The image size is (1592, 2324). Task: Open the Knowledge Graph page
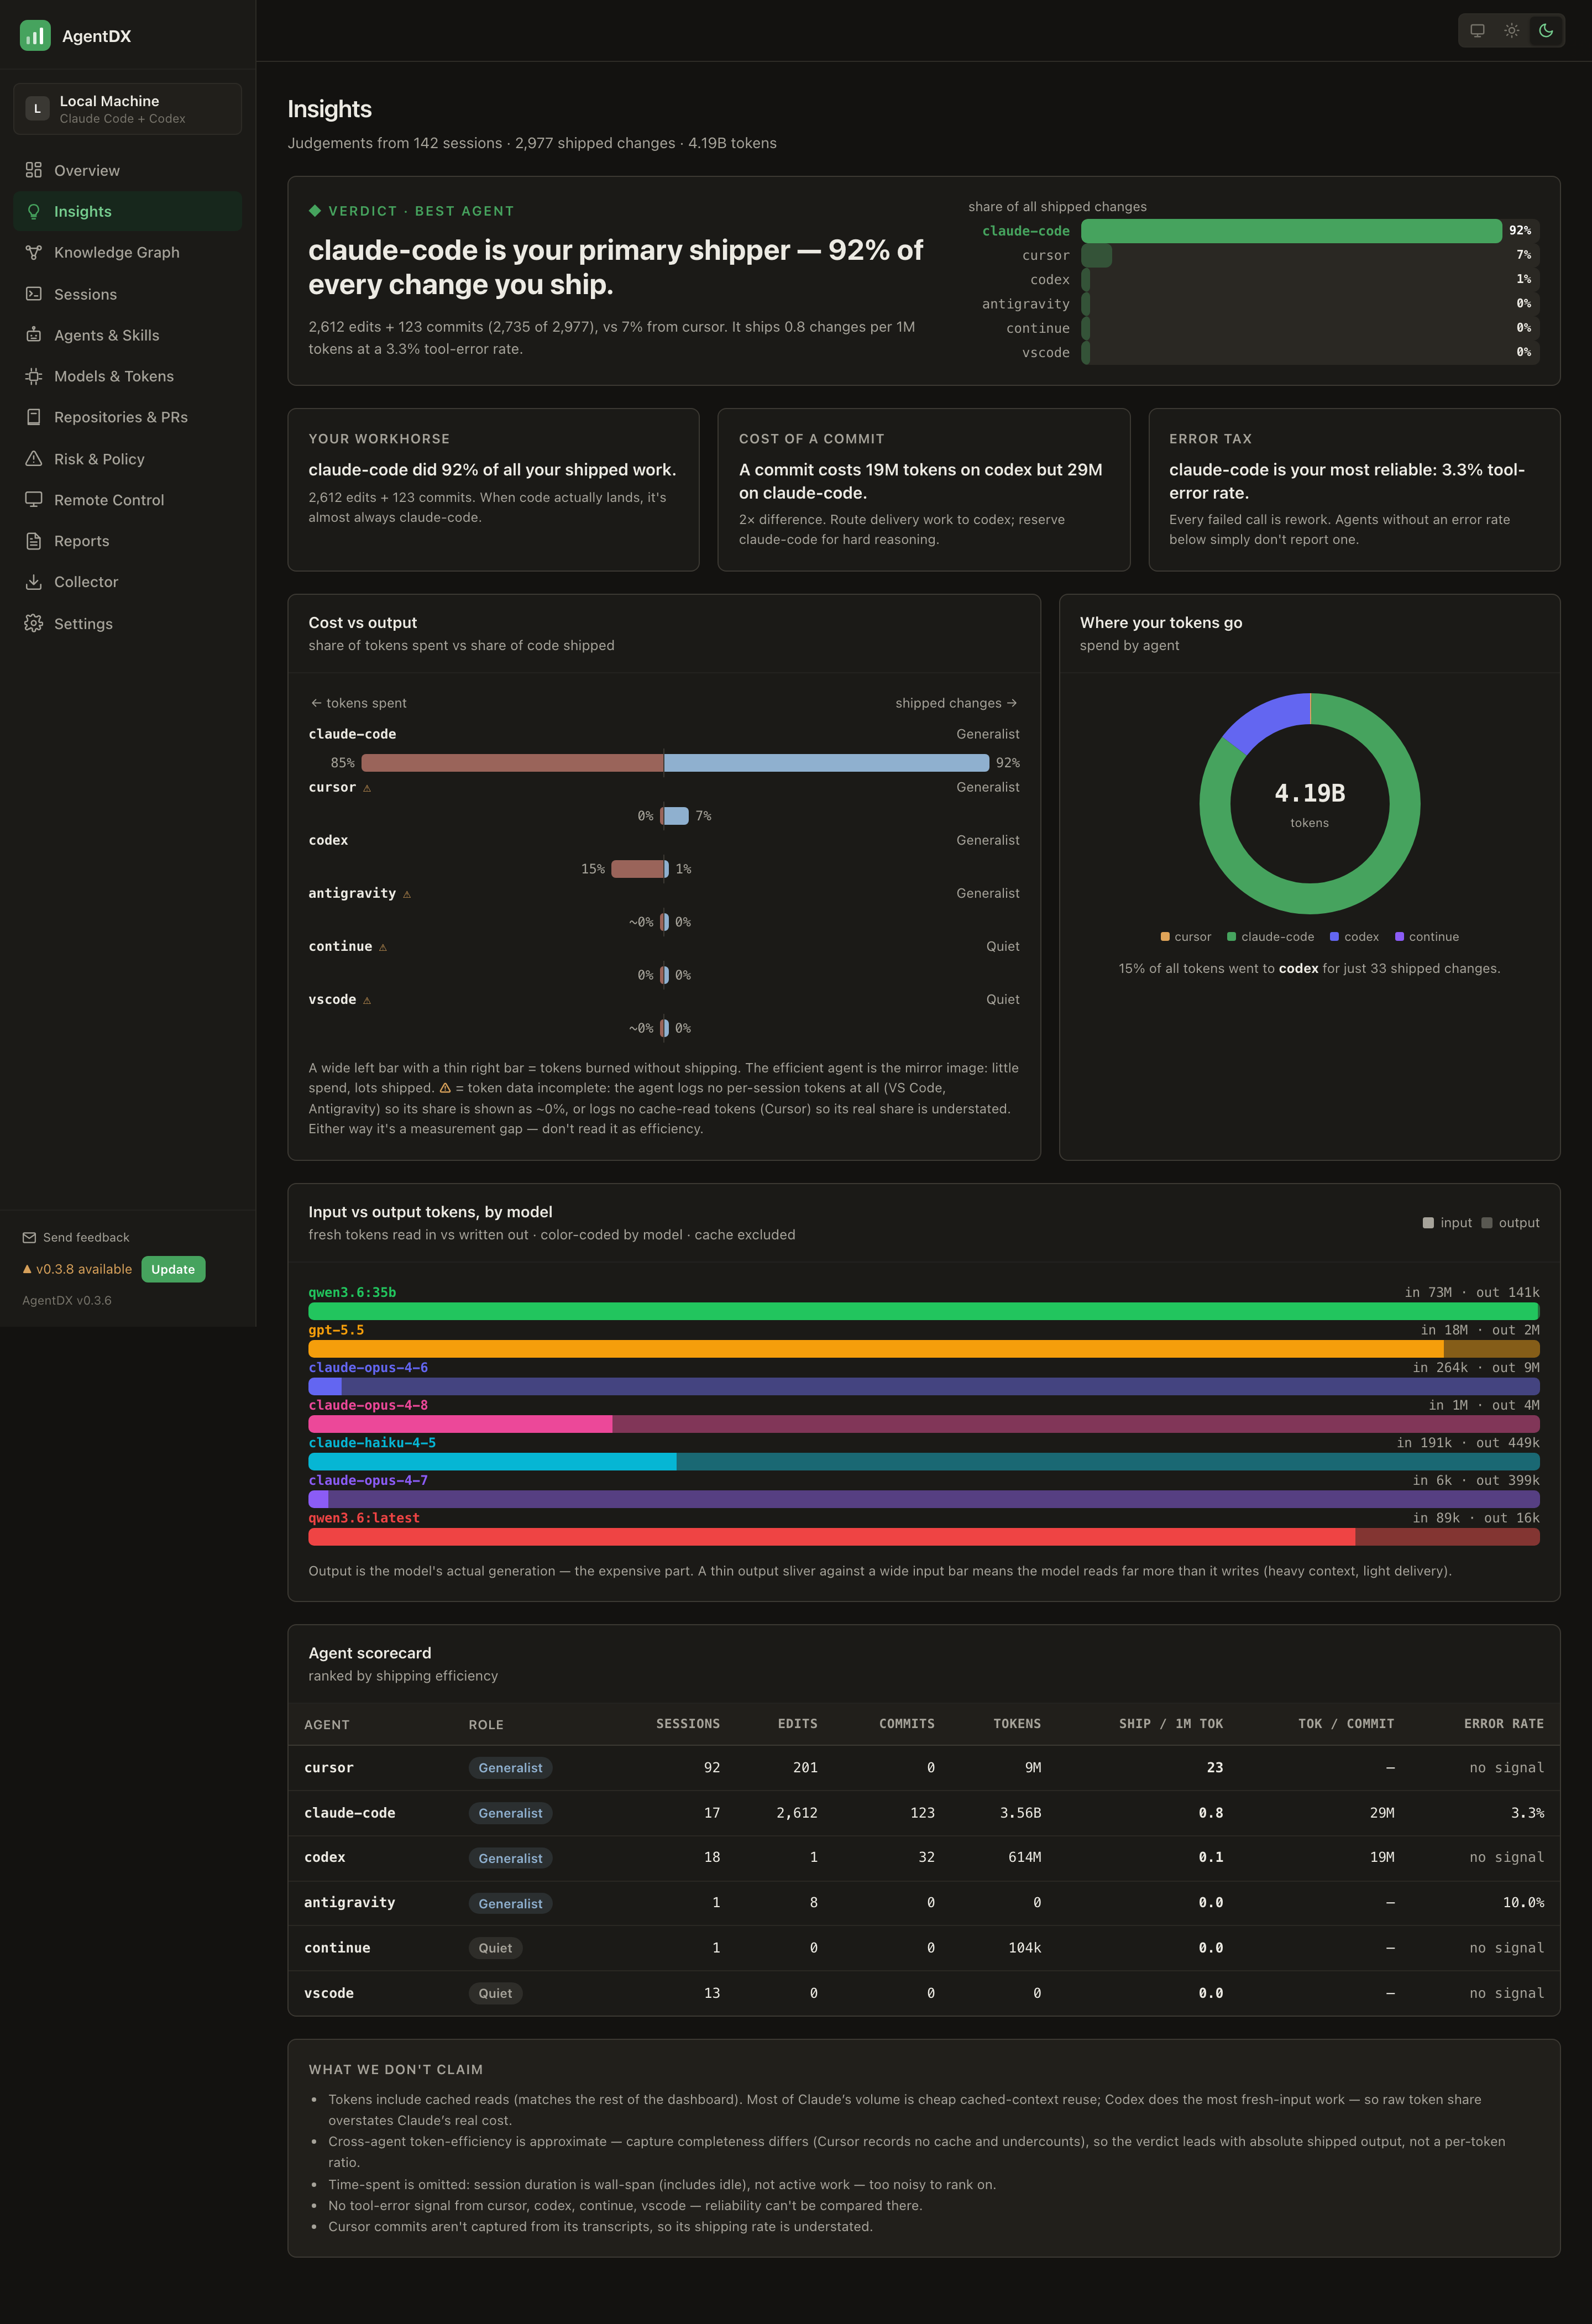127,252
